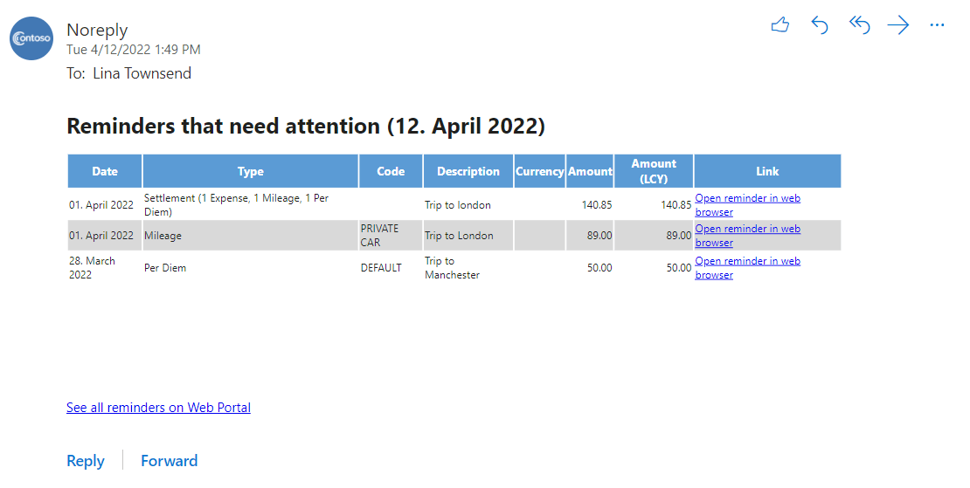Click the Date column header

105,171
